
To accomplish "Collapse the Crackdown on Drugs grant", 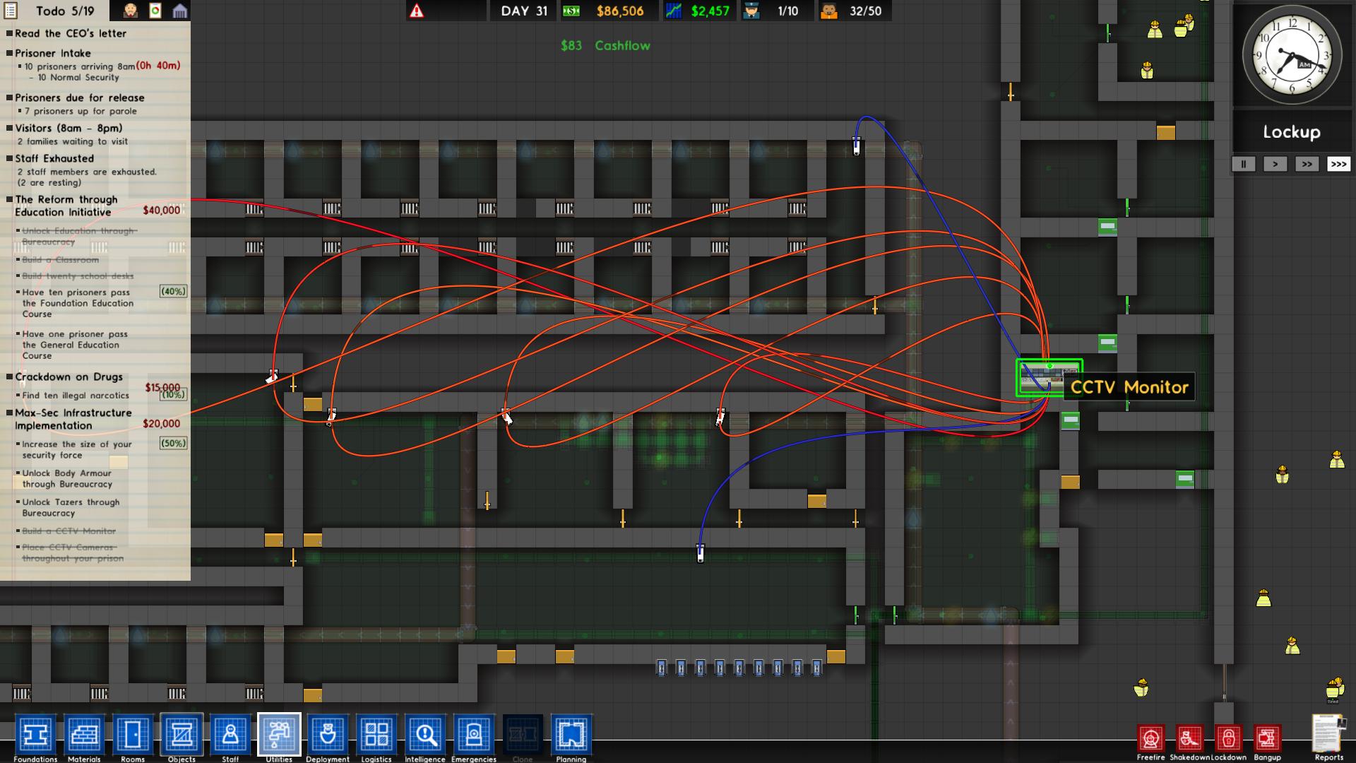I will click(x=69, y=377).
